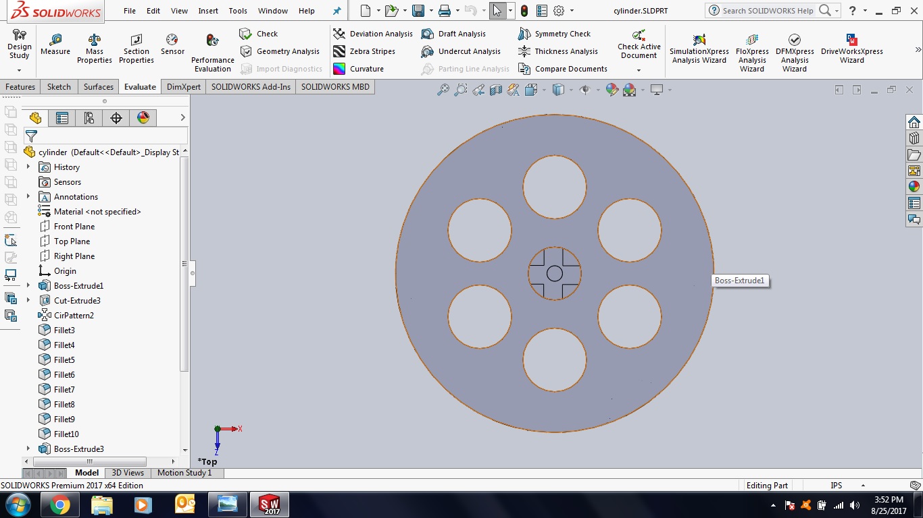923x518 pixels.
Task: Switch to the ConfigurationManager tab
Action: pos(89,118)
